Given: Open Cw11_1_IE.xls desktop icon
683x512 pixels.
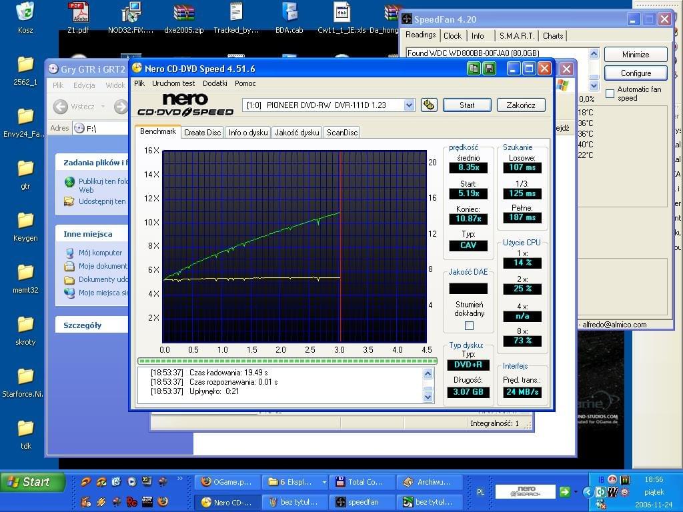Looking at the screenshot, I should click(x=341, y=17).
